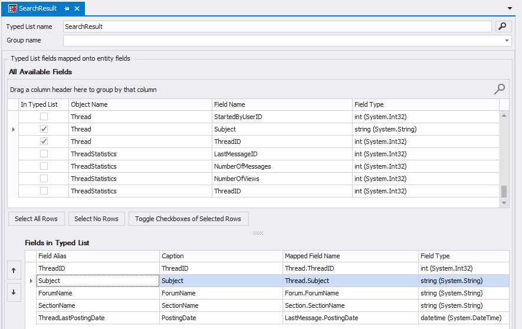This screenshot has width=522, height=329.
Task: Click the search icon next to Typed List name
Action: pos(503,27)
